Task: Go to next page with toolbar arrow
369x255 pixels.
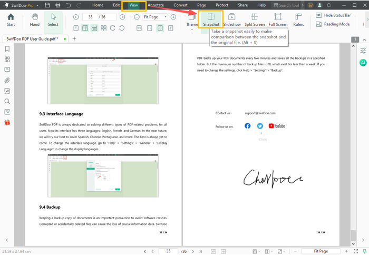Action: [x=122, y=17]
